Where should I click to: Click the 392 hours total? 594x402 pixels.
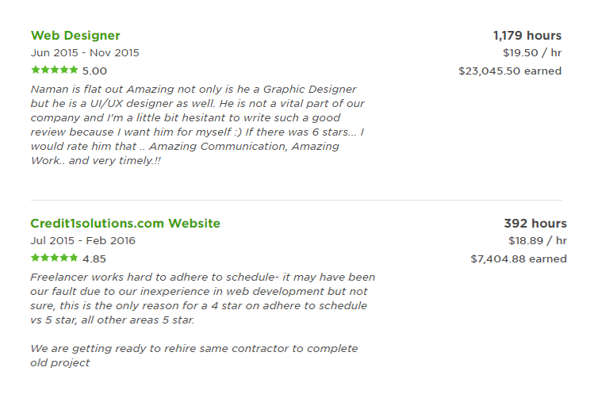(535, 223)
